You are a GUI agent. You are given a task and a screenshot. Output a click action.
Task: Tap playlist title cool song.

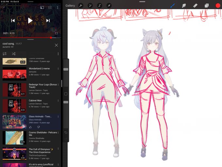8,44
